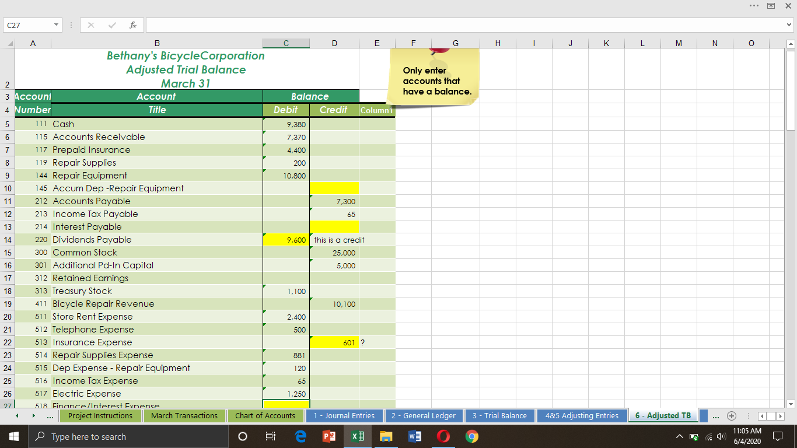Open the Name Box dropdown showing C27
This screenshot has width=797, height=448.
pos(56,25)
